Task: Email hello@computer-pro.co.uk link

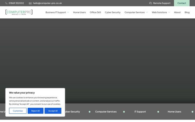Action: coord(47,3)
